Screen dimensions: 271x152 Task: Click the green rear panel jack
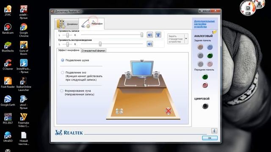[x=210, y=55]
